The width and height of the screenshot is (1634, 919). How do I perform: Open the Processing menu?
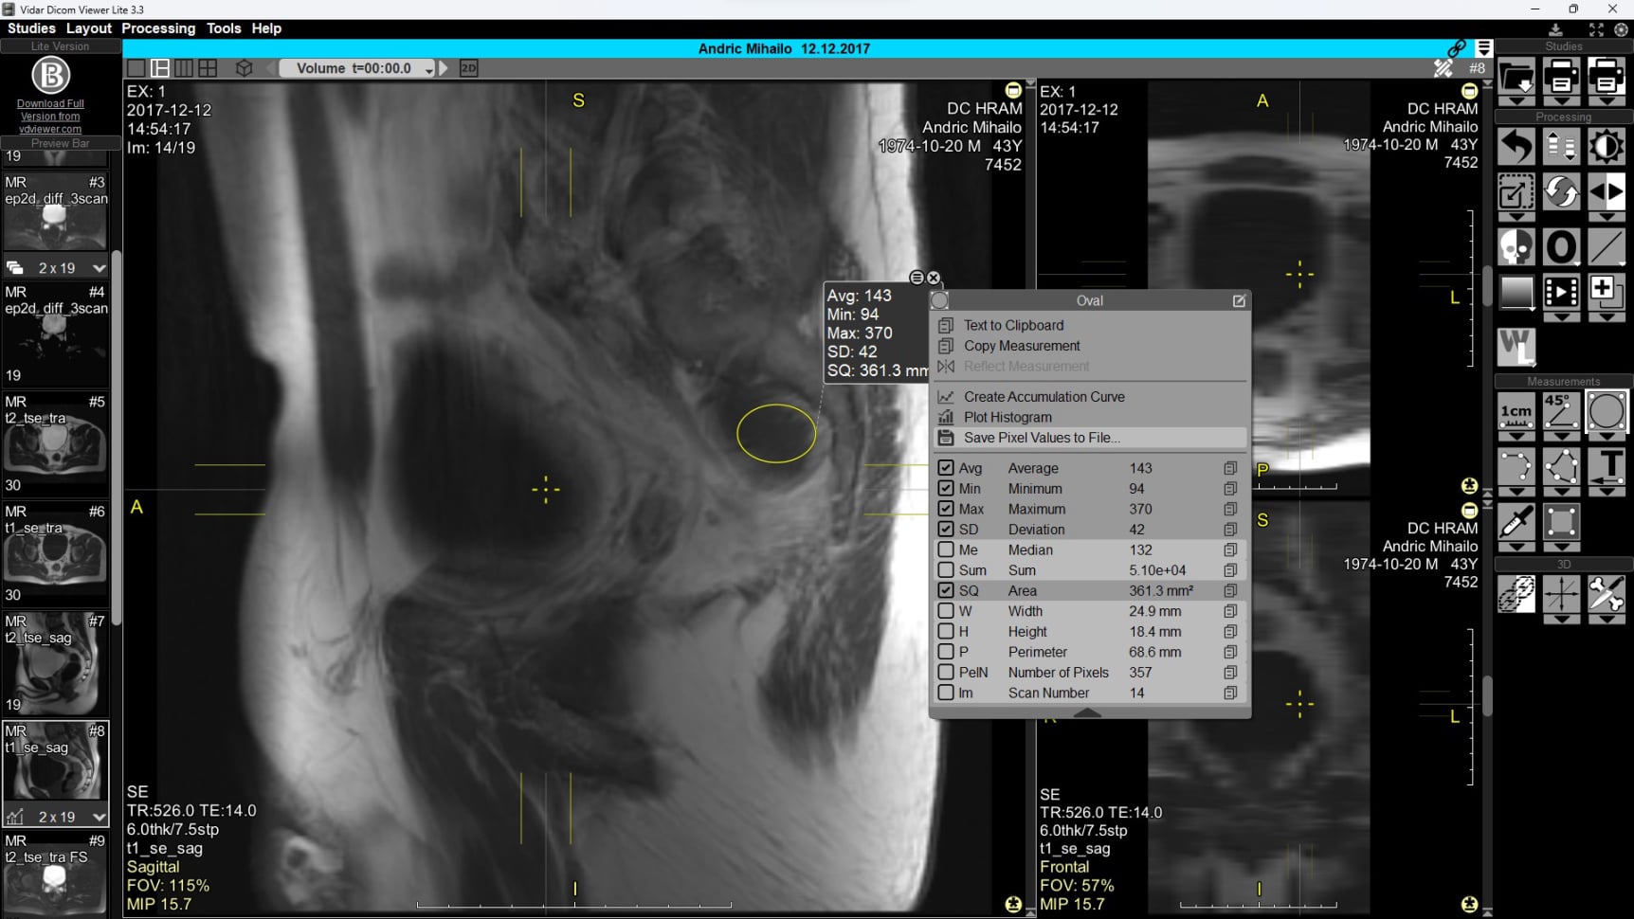click(x=158, y=28)
